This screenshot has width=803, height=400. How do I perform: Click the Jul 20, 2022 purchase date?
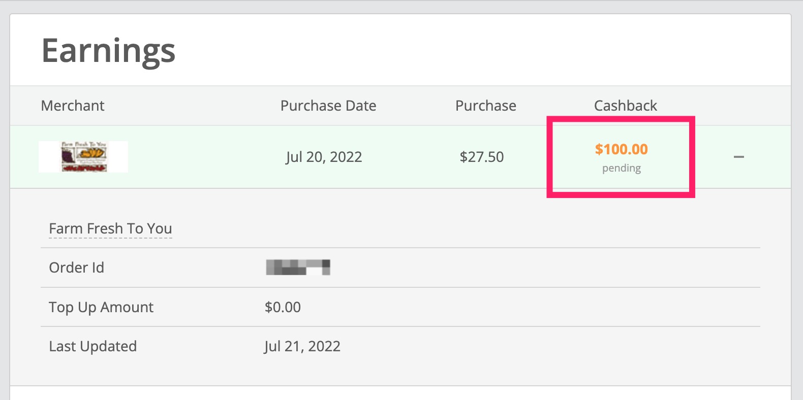324,157
